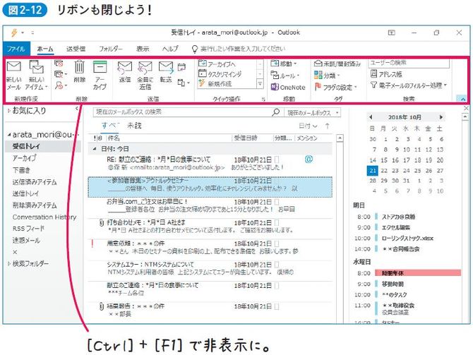Open the 移動 (Move) dropdown

click(284, 64)
